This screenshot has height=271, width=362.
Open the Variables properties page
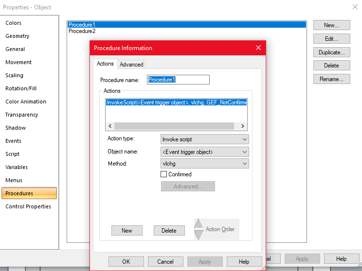(x=17, y=167)
